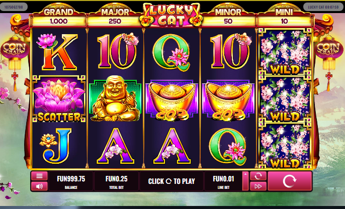Mute the game sound

coord(39,186)
